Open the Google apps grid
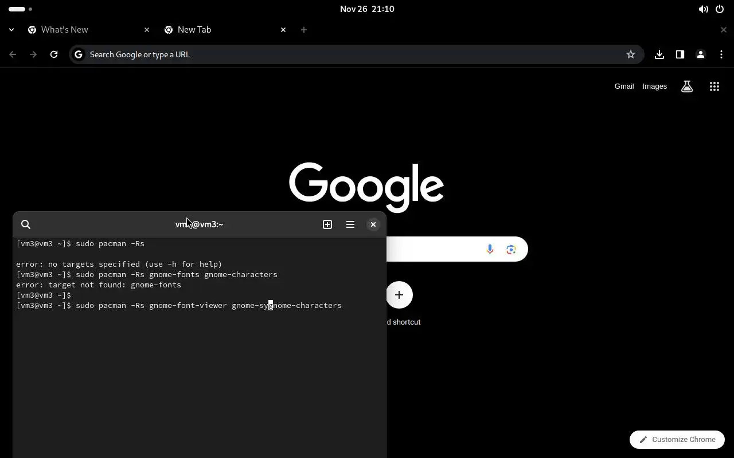 coord(715,86)
